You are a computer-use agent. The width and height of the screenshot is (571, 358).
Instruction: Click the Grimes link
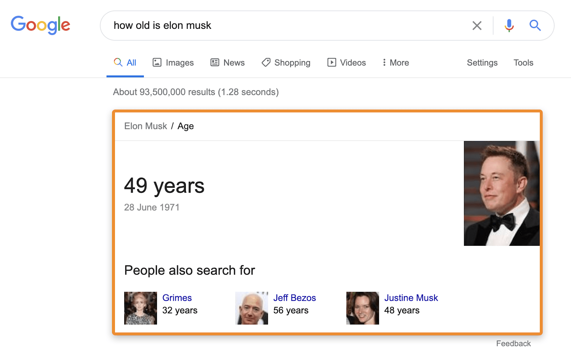click(177, 298)
